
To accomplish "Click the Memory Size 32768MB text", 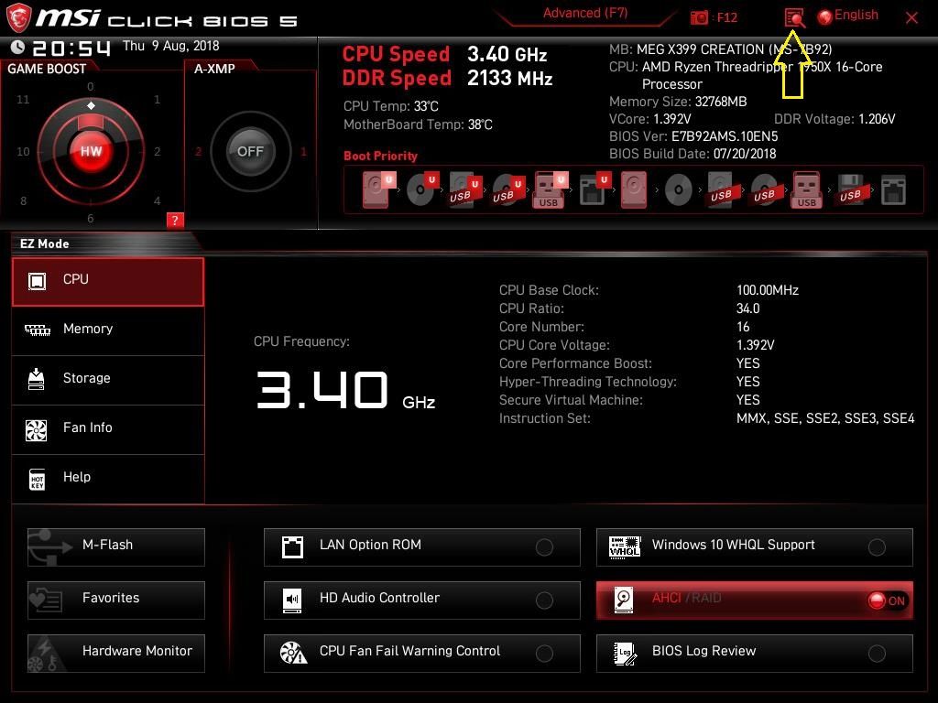I will click(678, 102).
